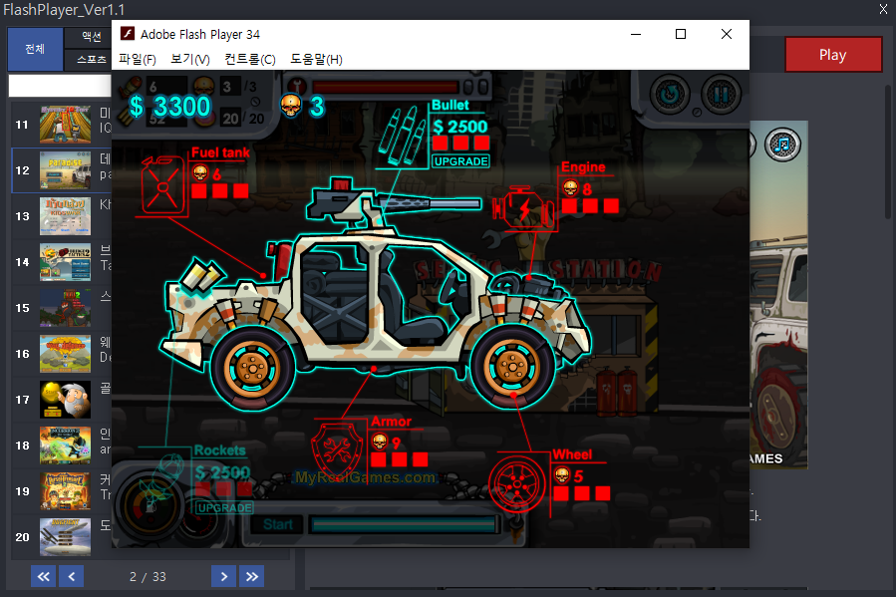Click the Wheel upgrade icon
Image resolution: width=896 pixels, height=597 pixels.
click(517, 484)
